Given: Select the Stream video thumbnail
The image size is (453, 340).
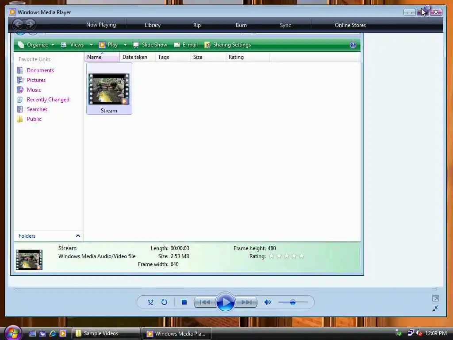Looking at the screenshot, I should (109, 89).
